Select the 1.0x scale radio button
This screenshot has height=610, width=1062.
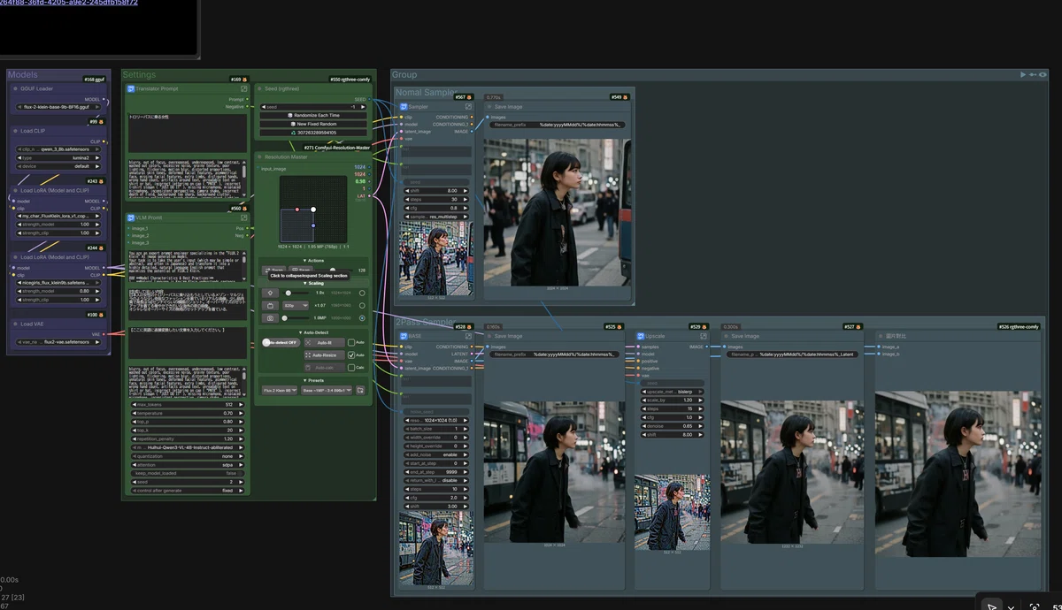pyautogui.click(x=362, y=293)
